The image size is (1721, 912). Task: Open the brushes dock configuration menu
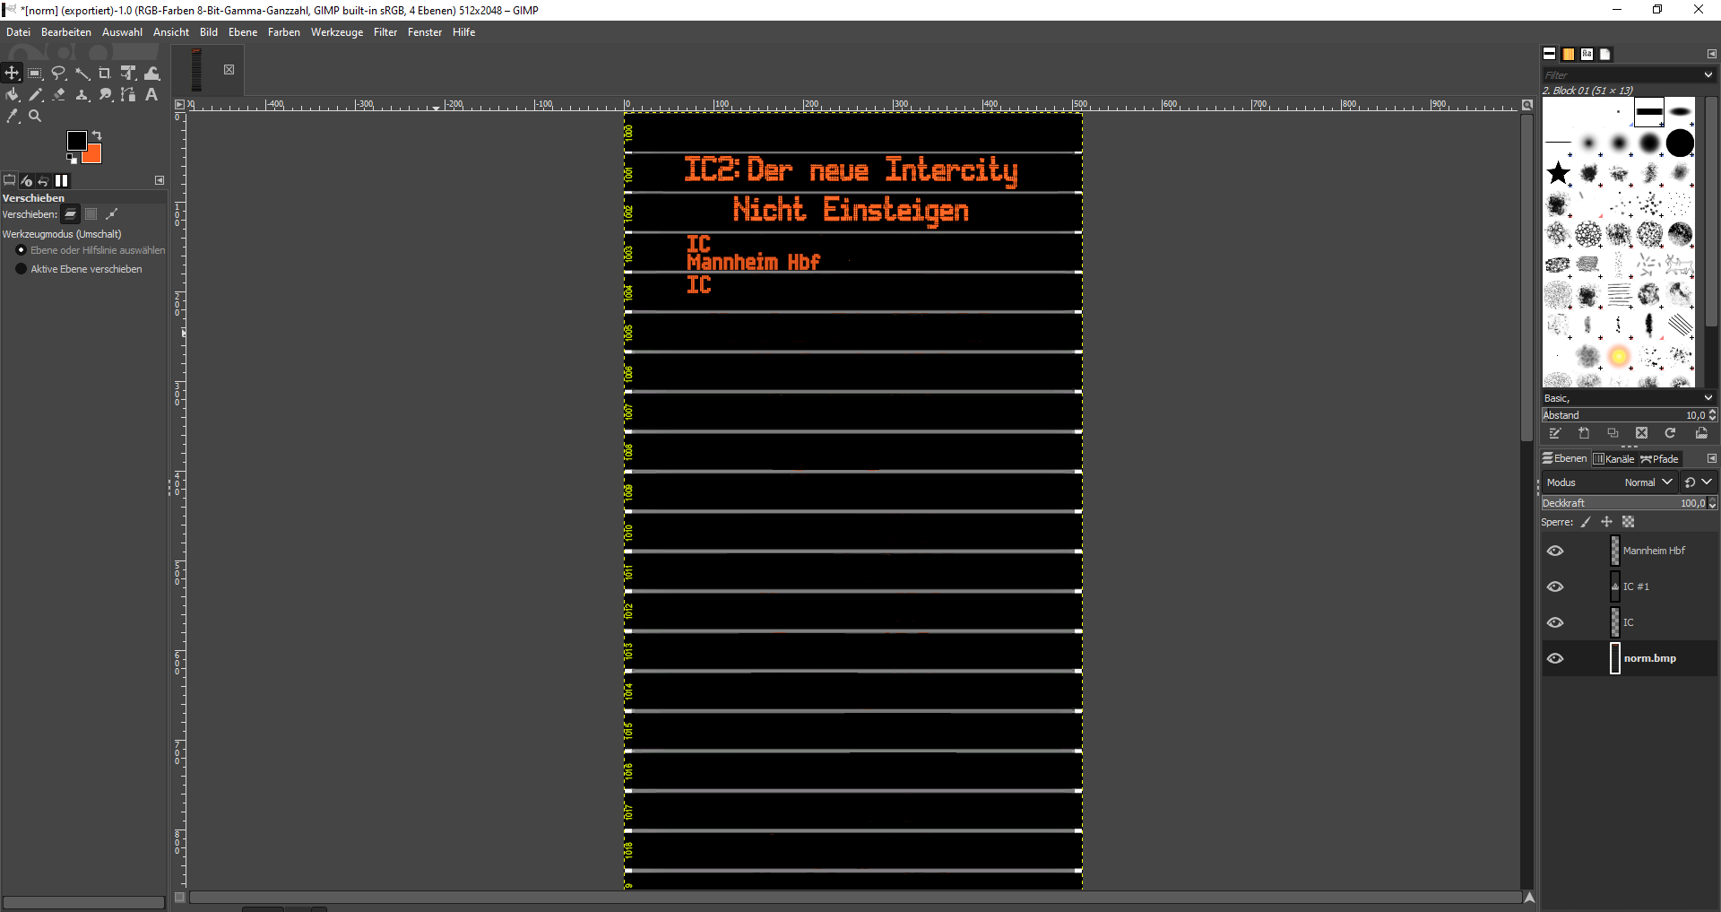(x=1711, y=54)
